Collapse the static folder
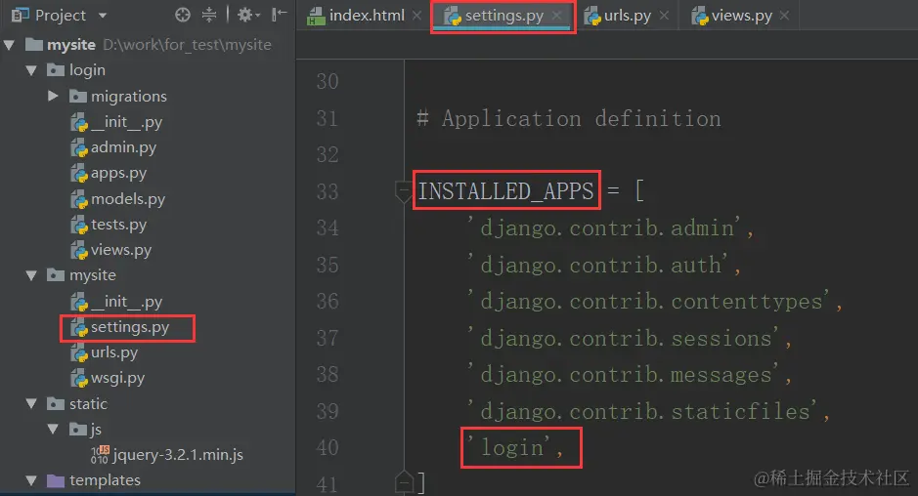This screenshot has height=496, width=918. coord(31,403)
